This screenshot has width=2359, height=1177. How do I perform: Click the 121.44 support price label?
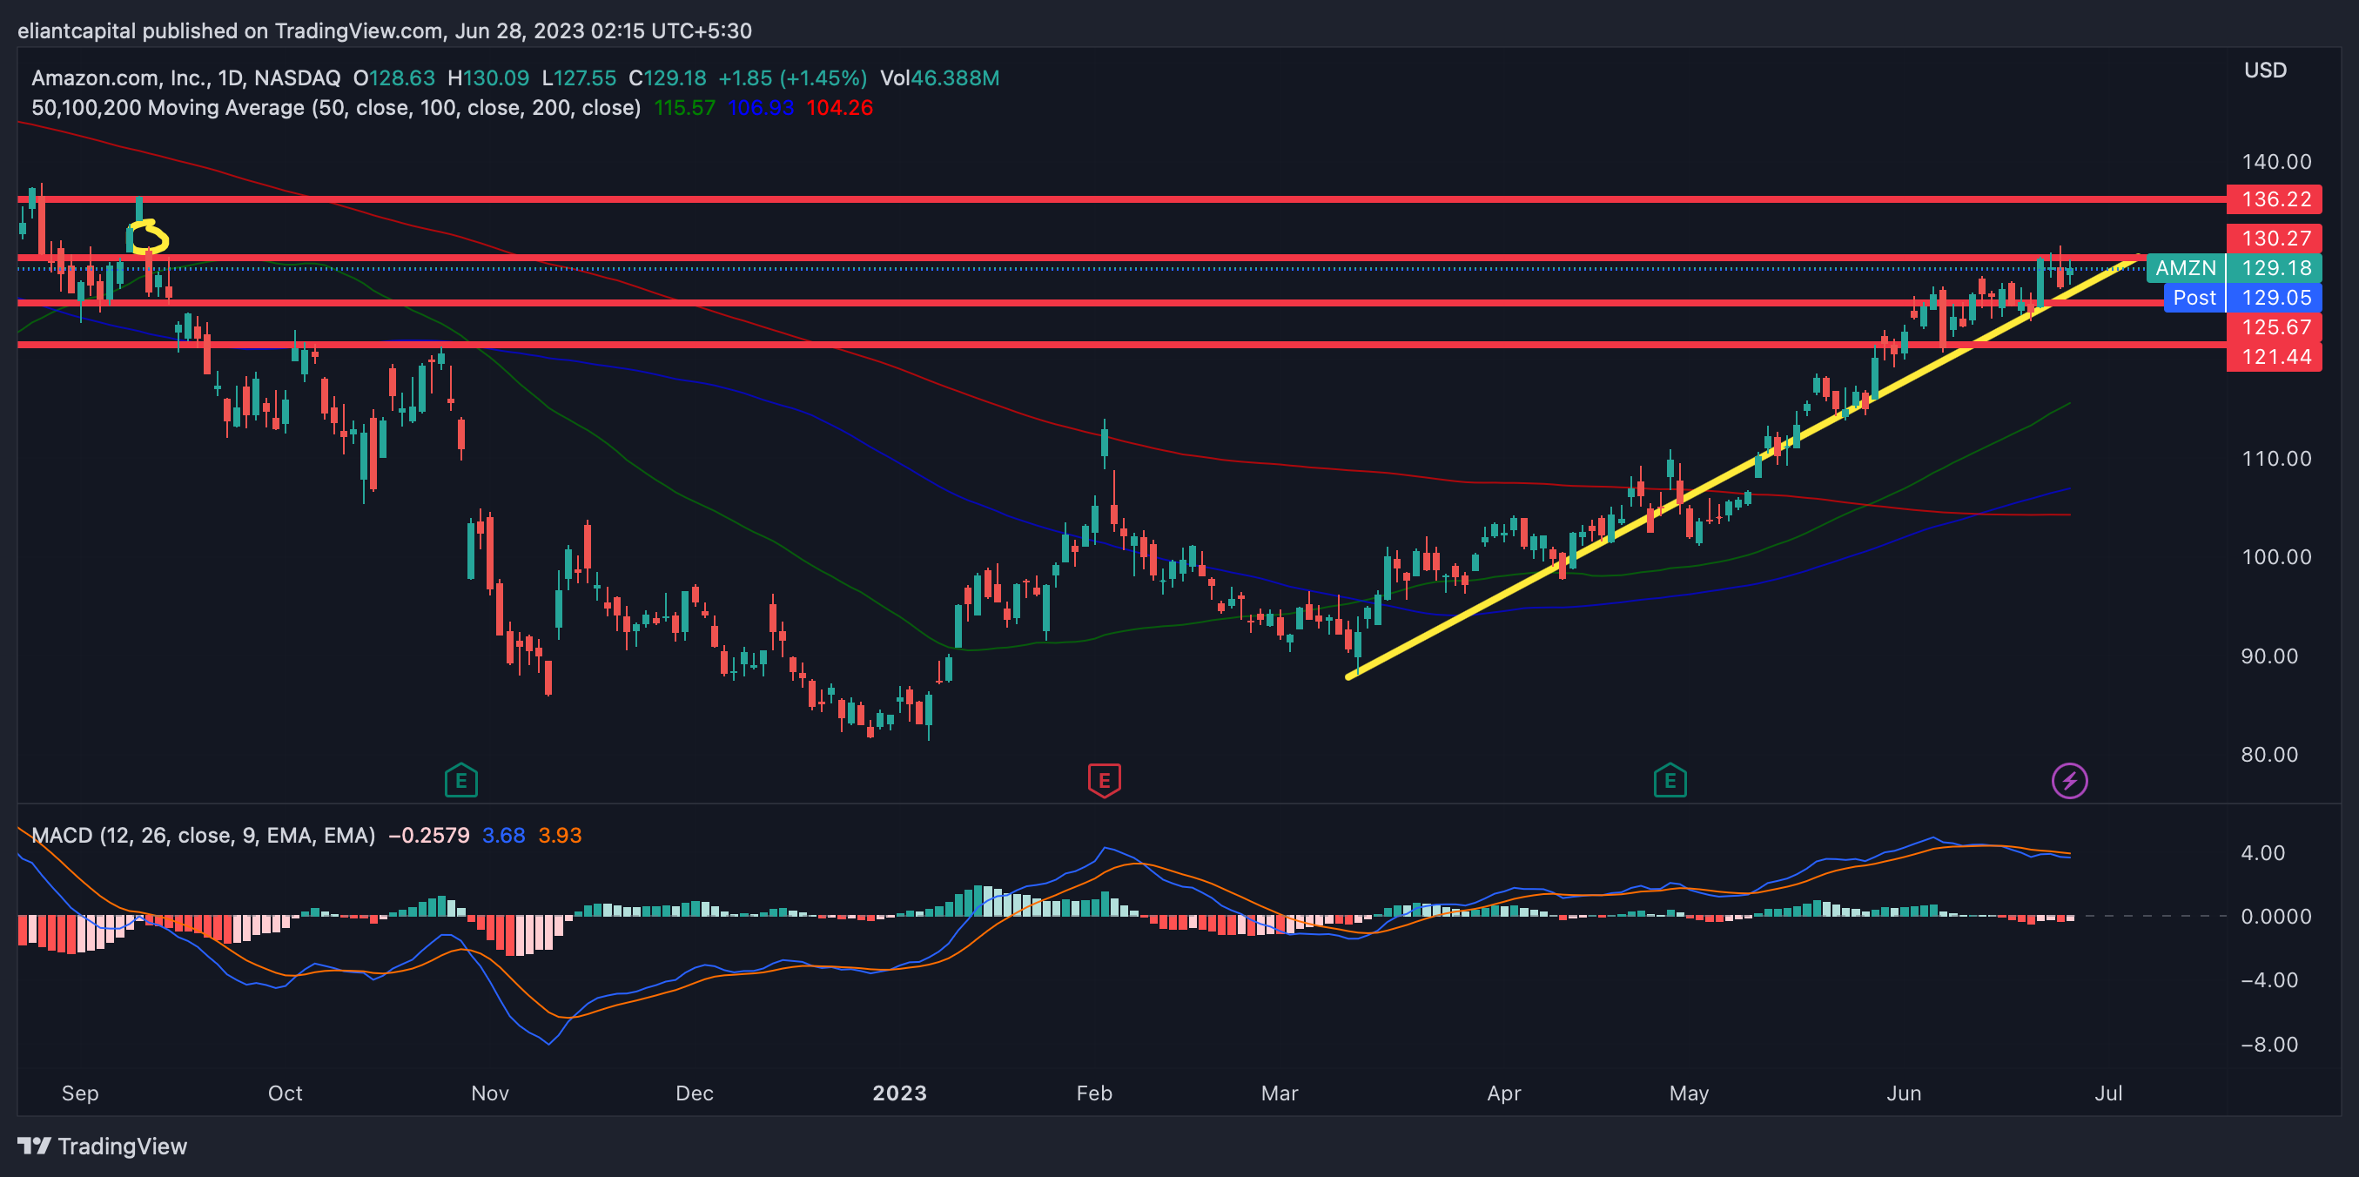(x=2276, y=358)
